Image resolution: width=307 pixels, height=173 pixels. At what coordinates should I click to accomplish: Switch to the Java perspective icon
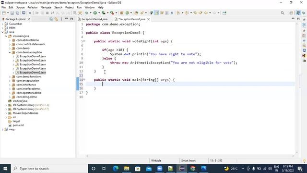point(298,13)
